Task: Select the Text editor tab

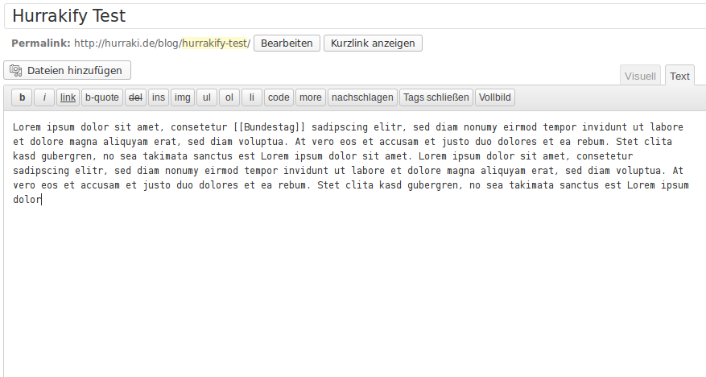Action: coord(679,76)
